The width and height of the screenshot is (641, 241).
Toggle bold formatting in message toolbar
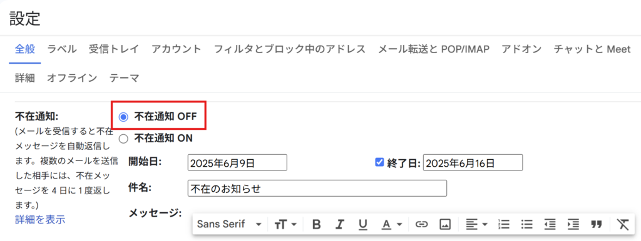316,224
